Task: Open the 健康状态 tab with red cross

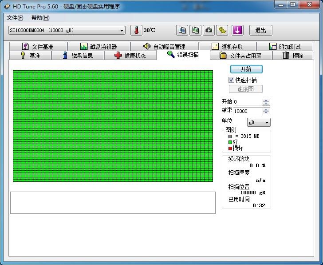Action: click(x=130, y=56)
